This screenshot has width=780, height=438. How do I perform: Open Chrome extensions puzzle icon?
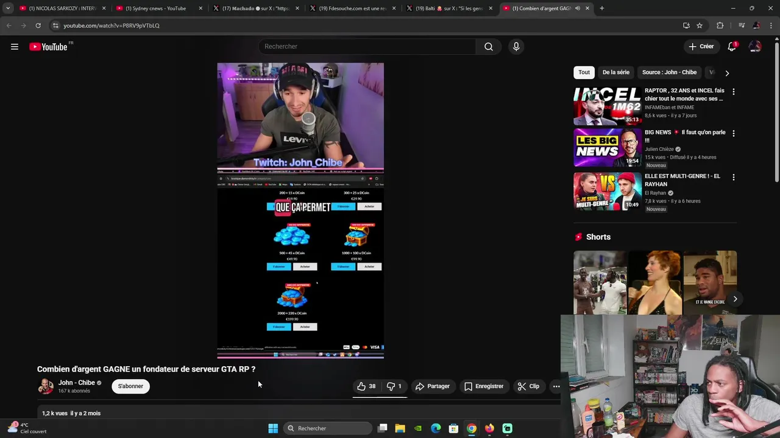(x=720, y=26)
